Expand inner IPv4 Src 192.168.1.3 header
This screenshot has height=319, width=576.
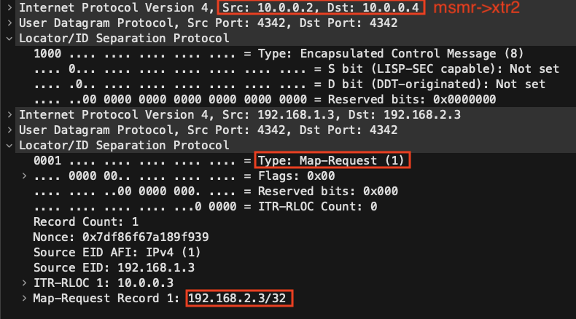pyautogui.click(x=9, y=114)
